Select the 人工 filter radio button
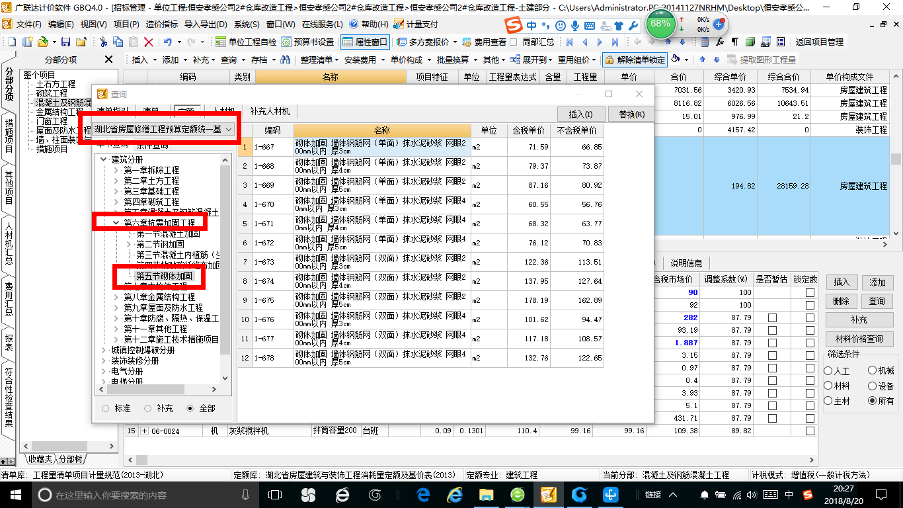 coord(828,371)
